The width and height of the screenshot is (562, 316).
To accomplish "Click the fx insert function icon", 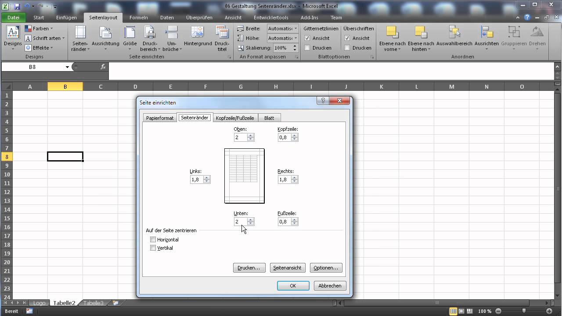I will click(103, 67).
